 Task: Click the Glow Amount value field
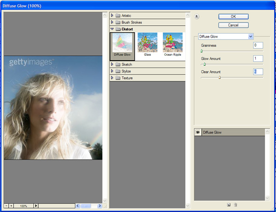pos(258,58)
